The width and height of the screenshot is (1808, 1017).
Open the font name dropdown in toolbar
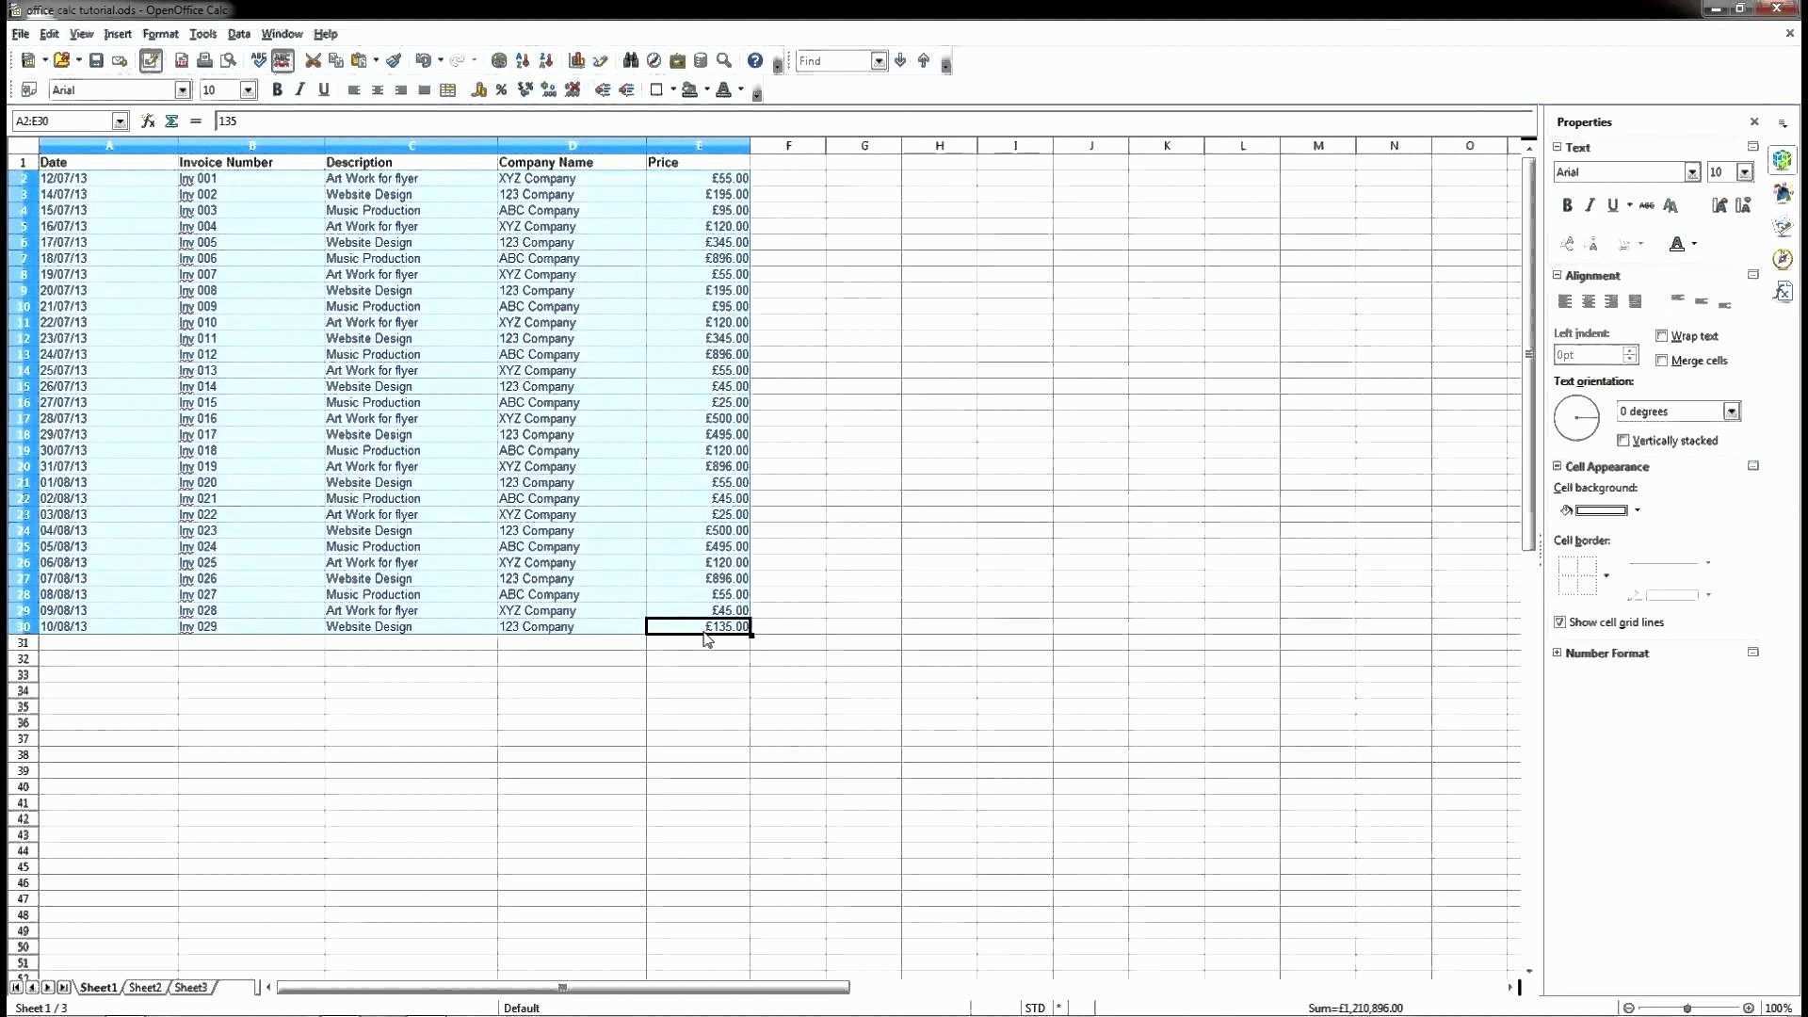tap(183, 90)
